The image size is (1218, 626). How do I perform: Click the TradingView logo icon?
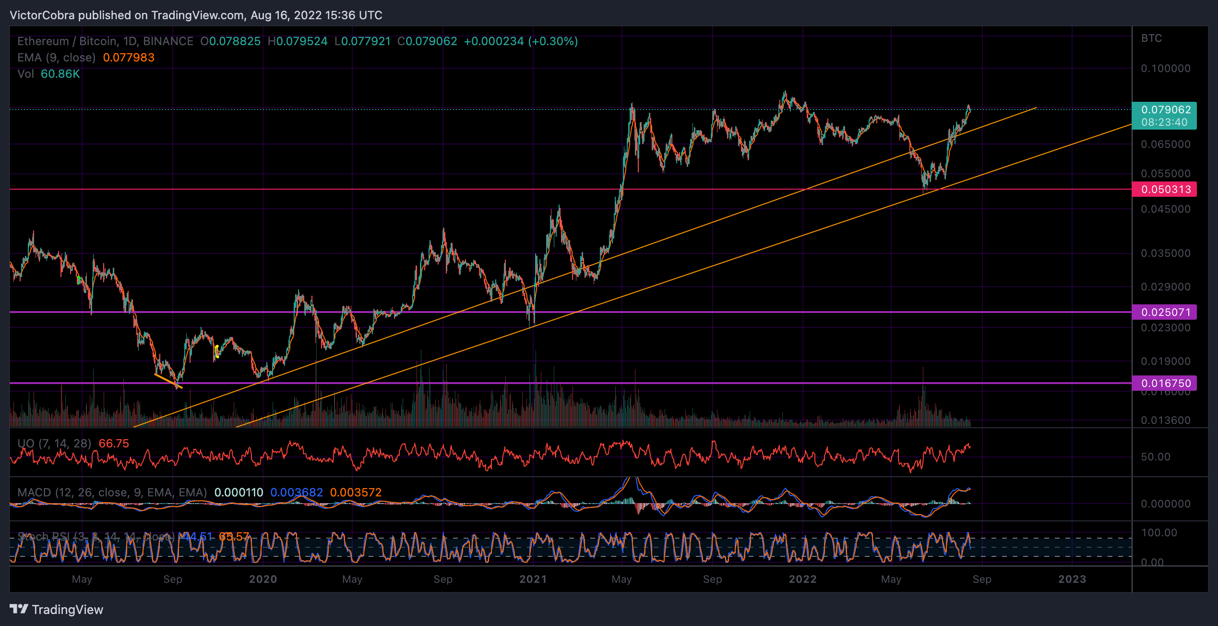(x=19, y=609)
